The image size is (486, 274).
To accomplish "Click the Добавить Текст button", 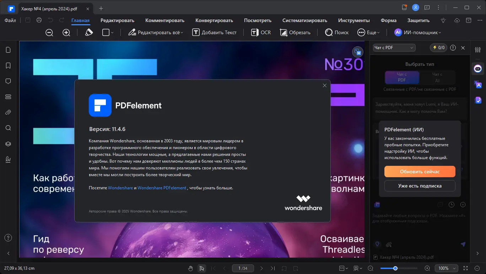I will 215,32.
